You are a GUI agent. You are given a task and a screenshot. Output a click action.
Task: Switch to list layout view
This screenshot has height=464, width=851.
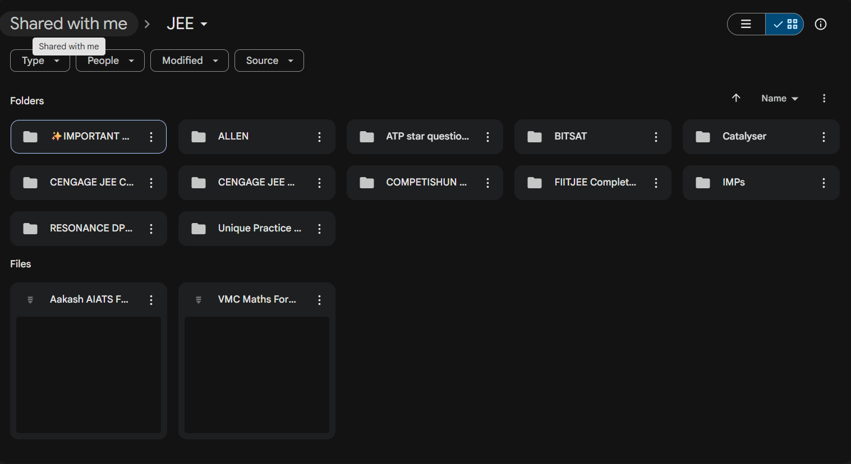coord(746,24)
